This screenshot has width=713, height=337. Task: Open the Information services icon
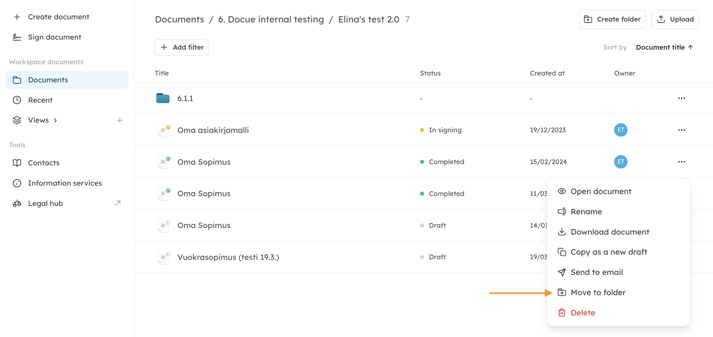click(x=17, y=183)
